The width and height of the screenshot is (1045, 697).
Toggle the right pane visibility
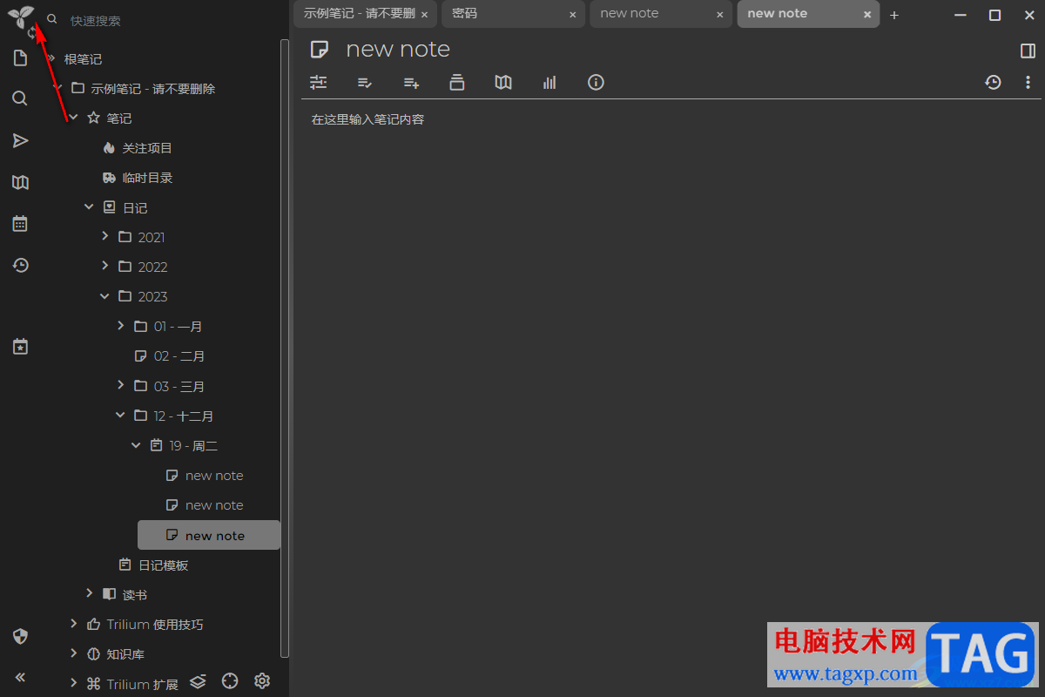click(1028, 51)
